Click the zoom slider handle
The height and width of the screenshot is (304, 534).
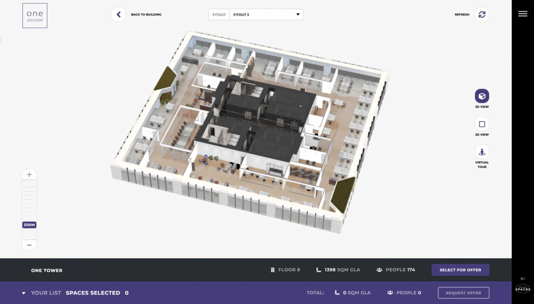[x=29, y=225]
